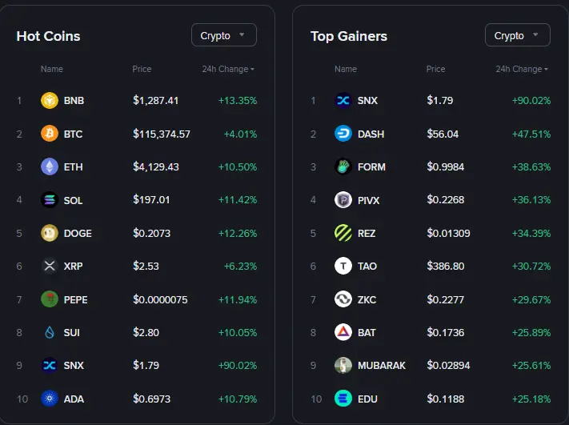Image resolution: width=569 pixels, height=425 pixels.
Task: Open the Hot Coins Crypto dropdown
Action: click(223, 36)
